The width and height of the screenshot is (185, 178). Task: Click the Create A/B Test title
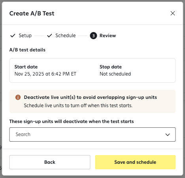click(32, 13)
